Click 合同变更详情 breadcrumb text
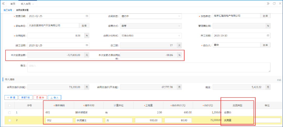Image resolution: width=283 pixels, height=127 pixels. tap(22, 10)
